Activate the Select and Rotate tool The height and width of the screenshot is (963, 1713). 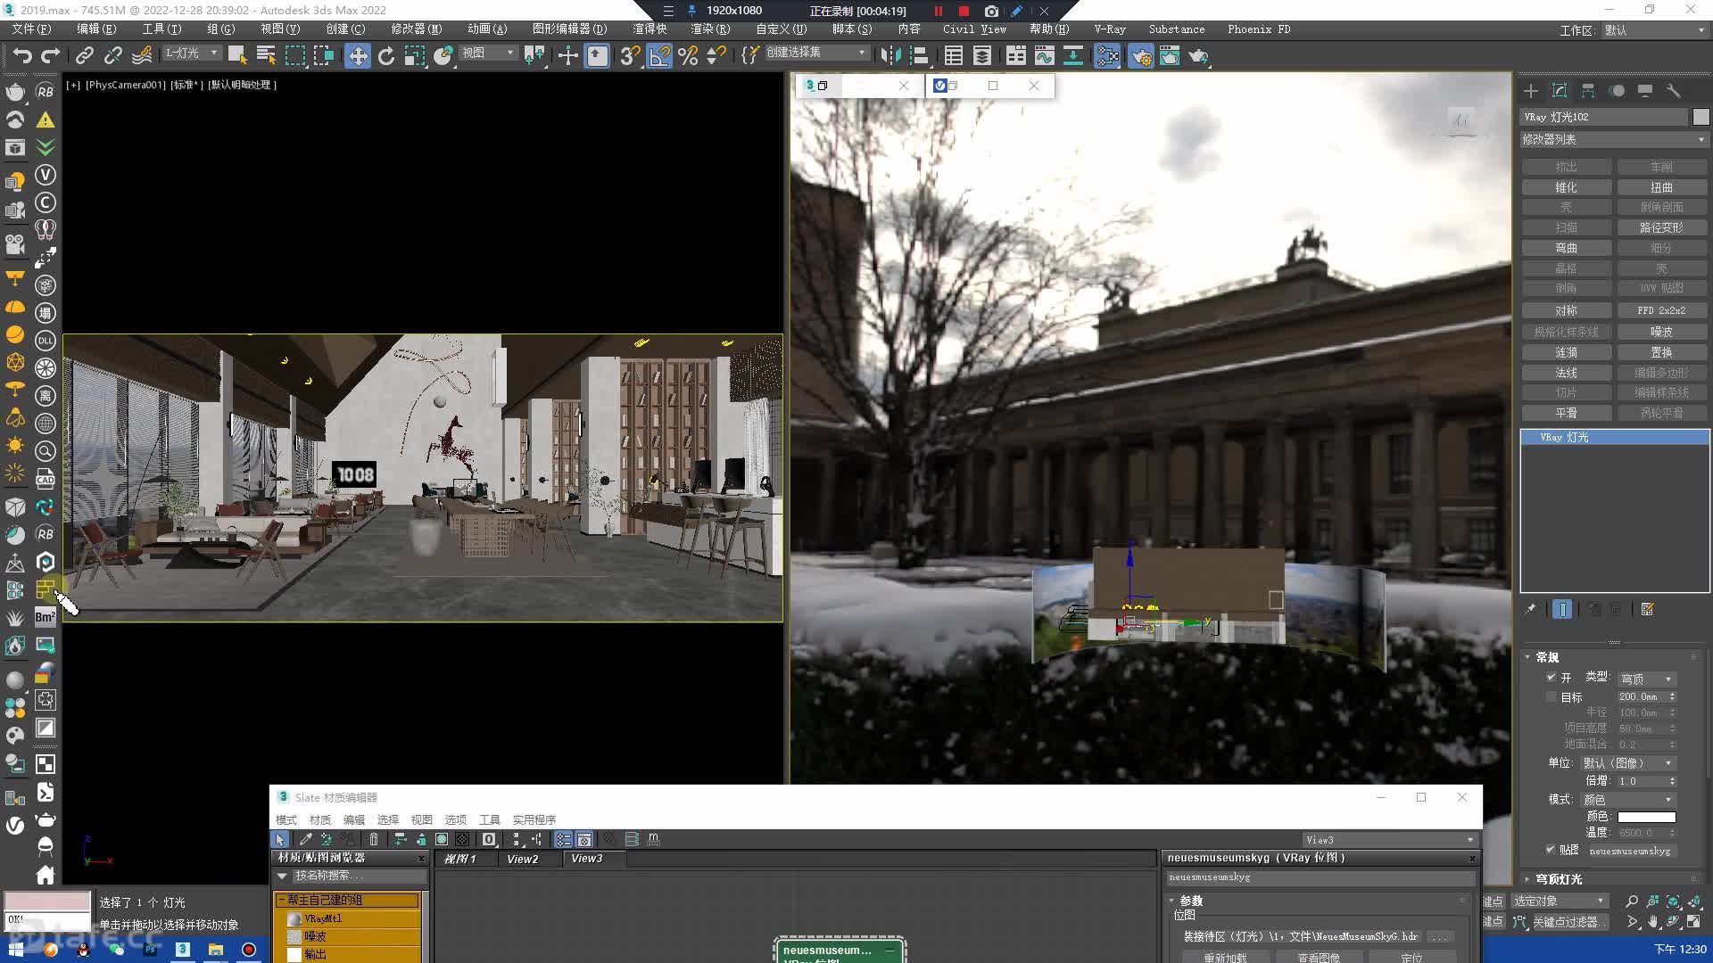386,56
